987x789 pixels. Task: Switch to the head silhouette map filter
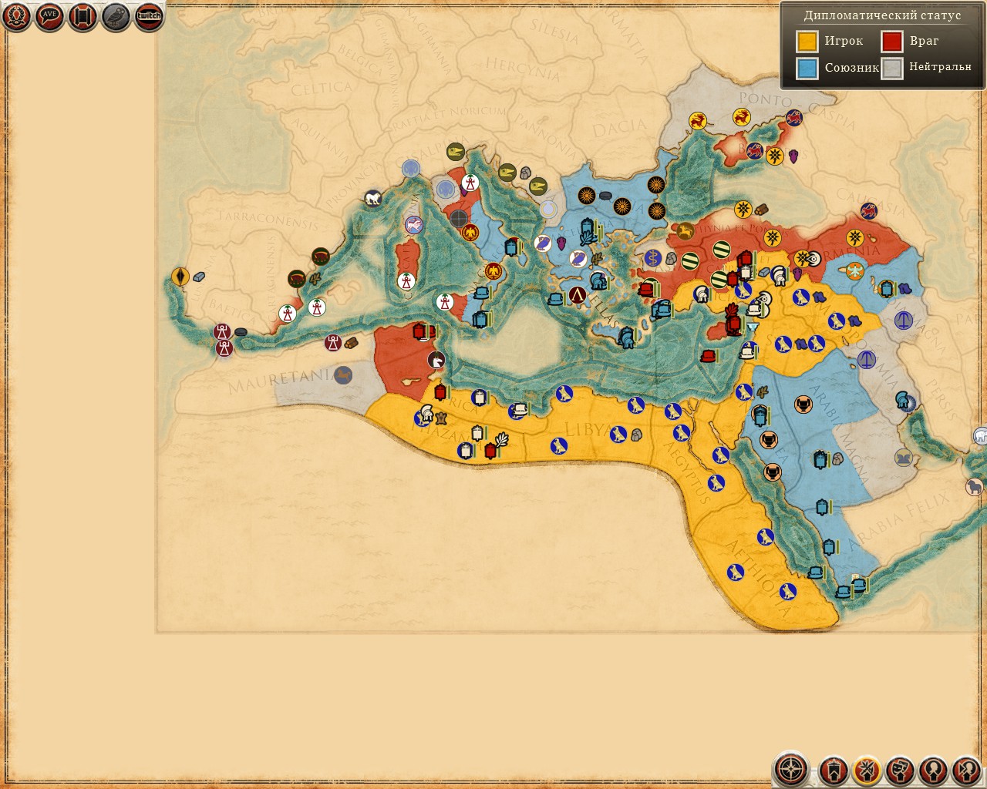click(x=933, y=770)
